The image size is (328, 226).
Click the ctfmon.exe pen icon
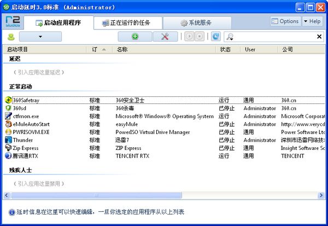(x=8, y=116)
